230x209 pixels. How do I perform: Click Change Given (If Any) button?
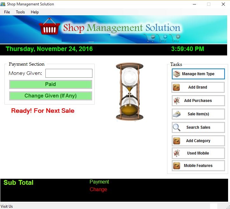click(x=51, y=96)
